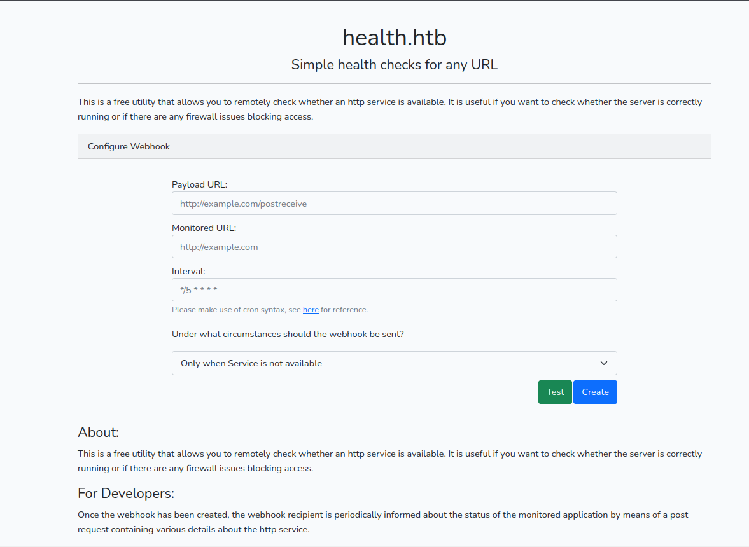This screenshot has width=749, height=547.
Task: Click the 'Monitored URL:' label
Action: (204, 228)
